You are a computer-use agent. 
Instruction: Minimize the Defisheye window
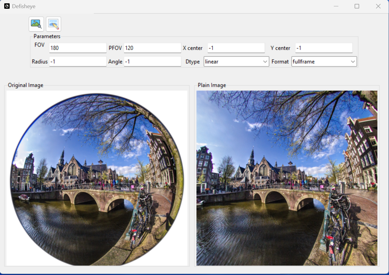(336, 6)
